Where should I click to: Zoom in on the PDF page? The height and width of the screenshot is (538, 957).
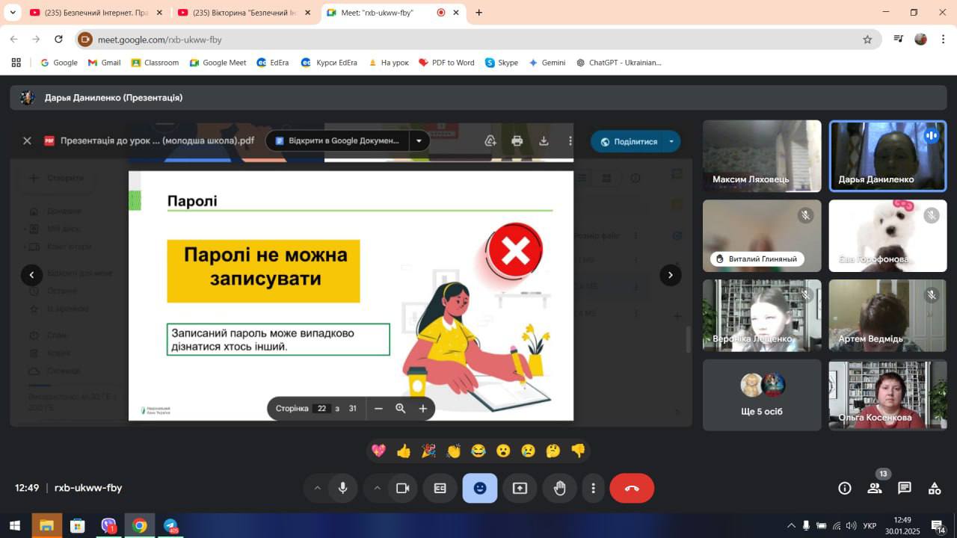click(422, 408)
